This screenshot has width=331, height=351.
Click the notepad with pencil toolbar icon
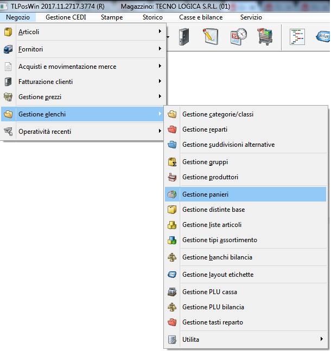(x=211, y=37)
